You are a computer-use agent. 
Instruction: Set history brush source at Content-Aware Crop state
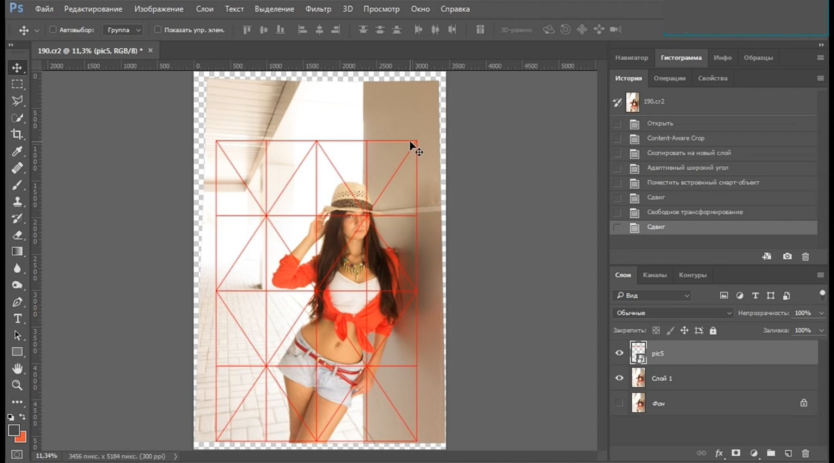[x=617, y=139]
